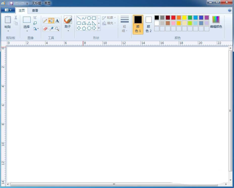Select the Pencil tool
This screenshot has width=234, height=188.
(45, 21)
